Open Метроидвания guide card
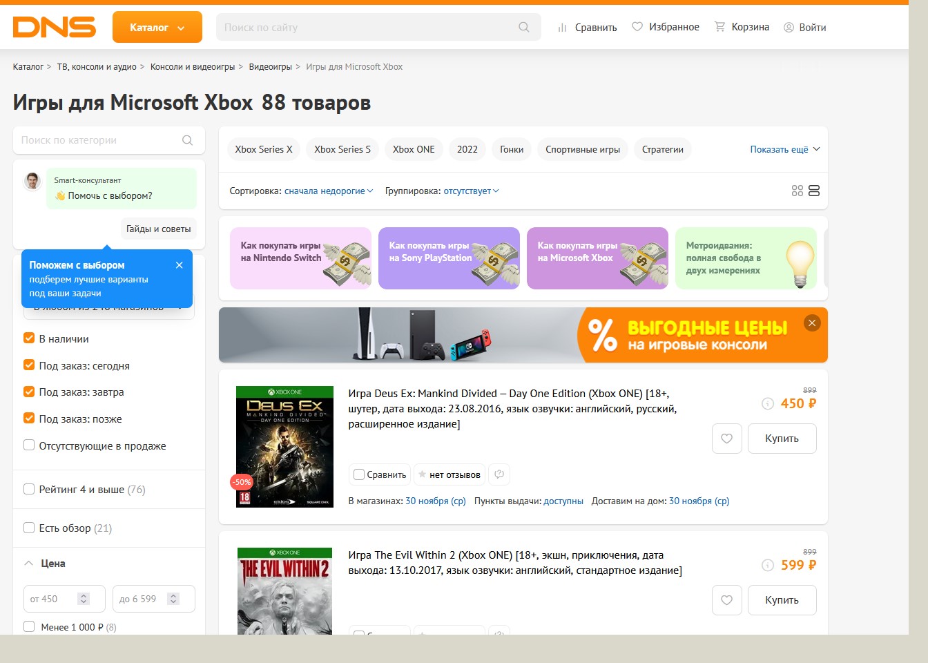Screen dimensions: 928x663 (746, 258)
